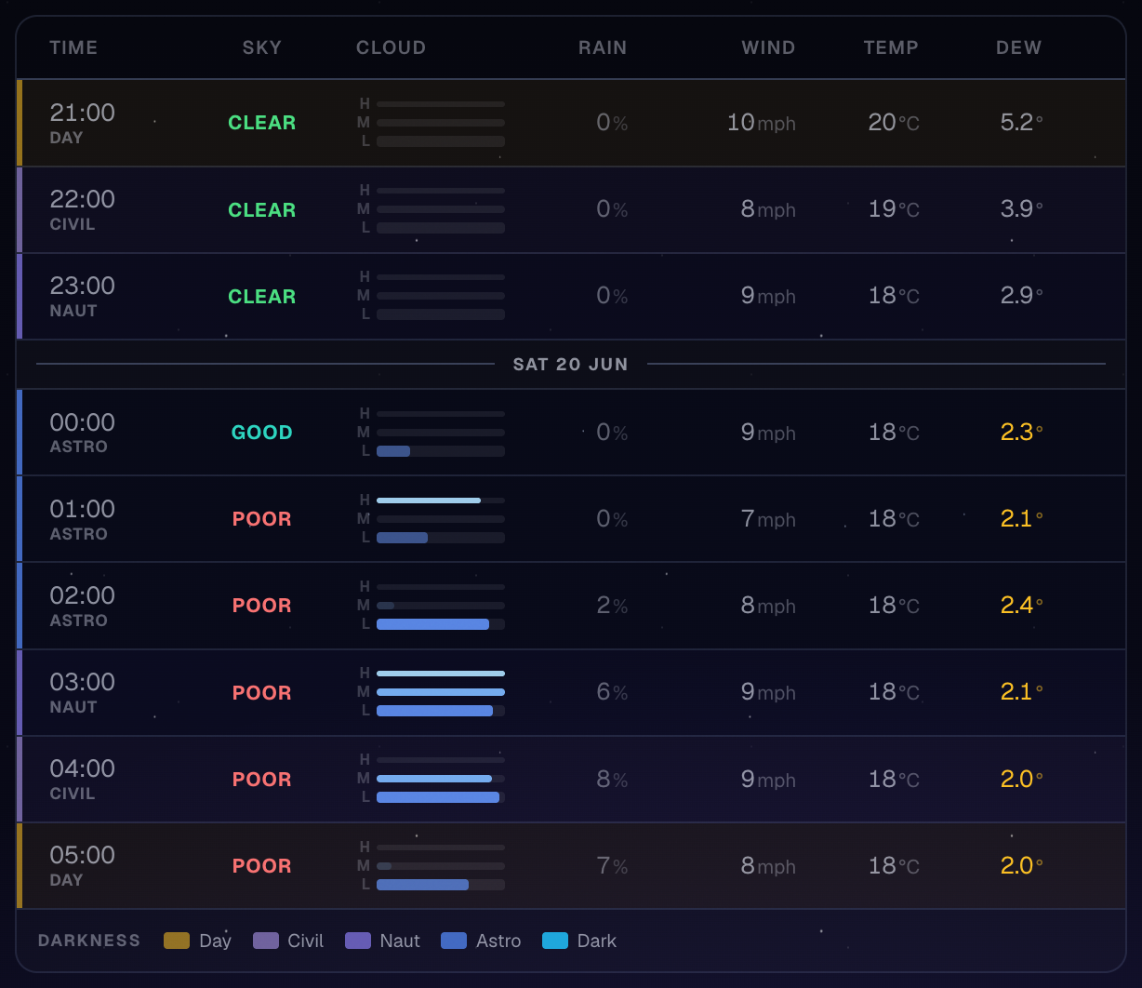This screenshot has height=988, width=1142.
Task: Click the CLOUD column header
Action: [392, 47]
